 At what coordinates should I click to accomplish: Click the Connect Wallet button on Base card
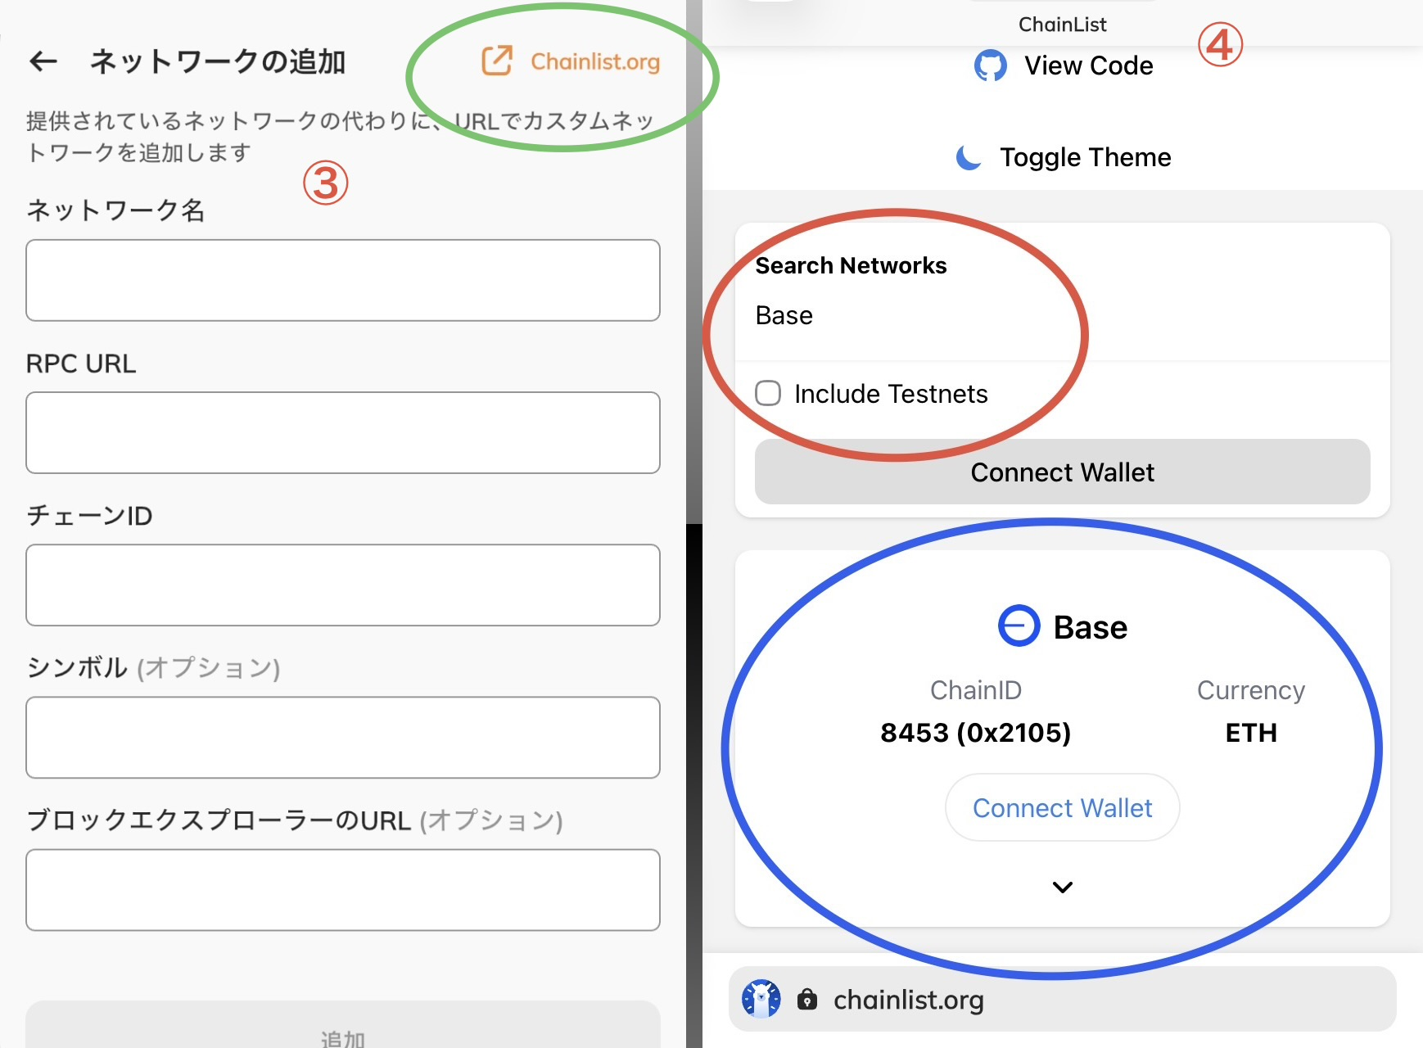[1063, 807]
